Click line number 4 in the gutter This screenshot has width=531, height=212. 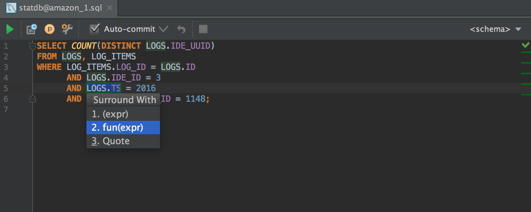(x=6, y=77)
